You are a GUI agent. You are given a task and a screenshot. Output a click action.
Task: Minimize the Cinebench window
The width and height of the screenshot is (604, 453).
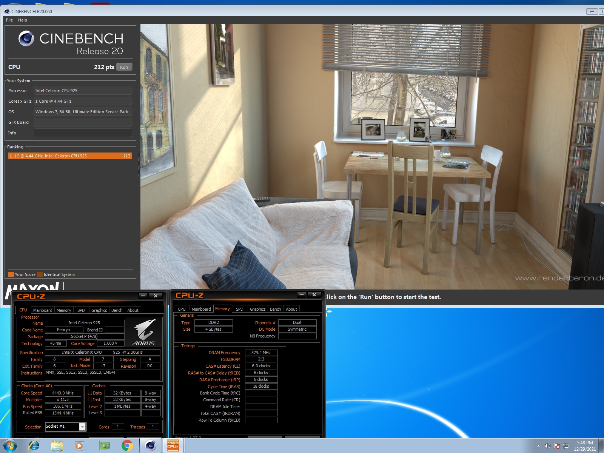pyautogui.click(x=592, y=12)
